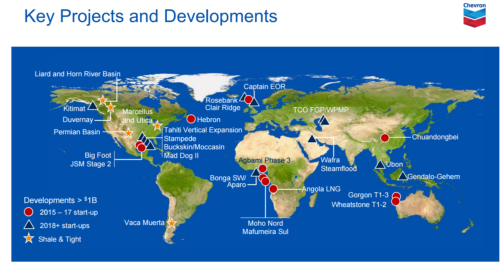Click the "Liard and Horn River Basin" label
Image resolution: width=500 pixels, height=263 pixels.
(x=77, y=74)
